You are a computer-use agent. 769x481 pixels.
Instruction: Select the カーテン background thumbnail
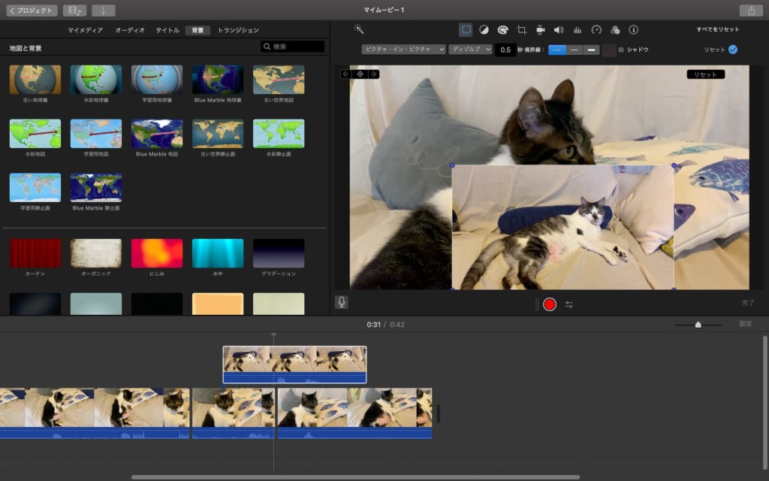coord(35,253)
